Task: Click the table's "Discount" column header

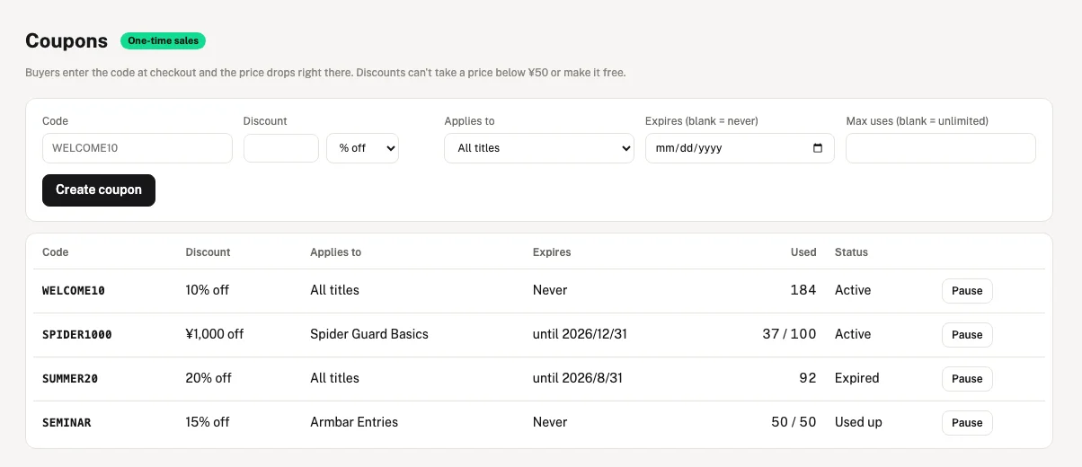Action: pyautogui.click(x=208, y=252)
